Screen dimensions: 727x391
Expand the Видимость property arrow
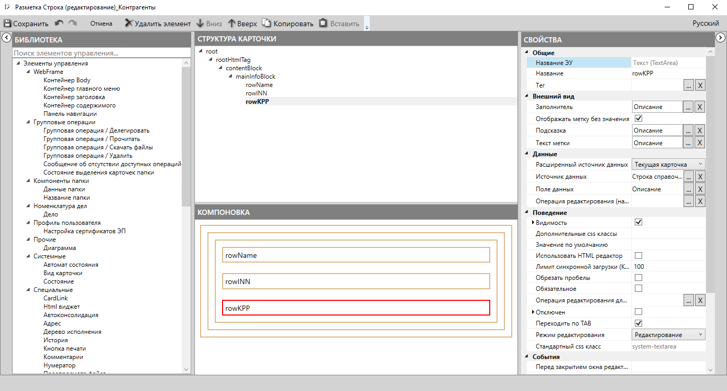(x=533, y=223)
